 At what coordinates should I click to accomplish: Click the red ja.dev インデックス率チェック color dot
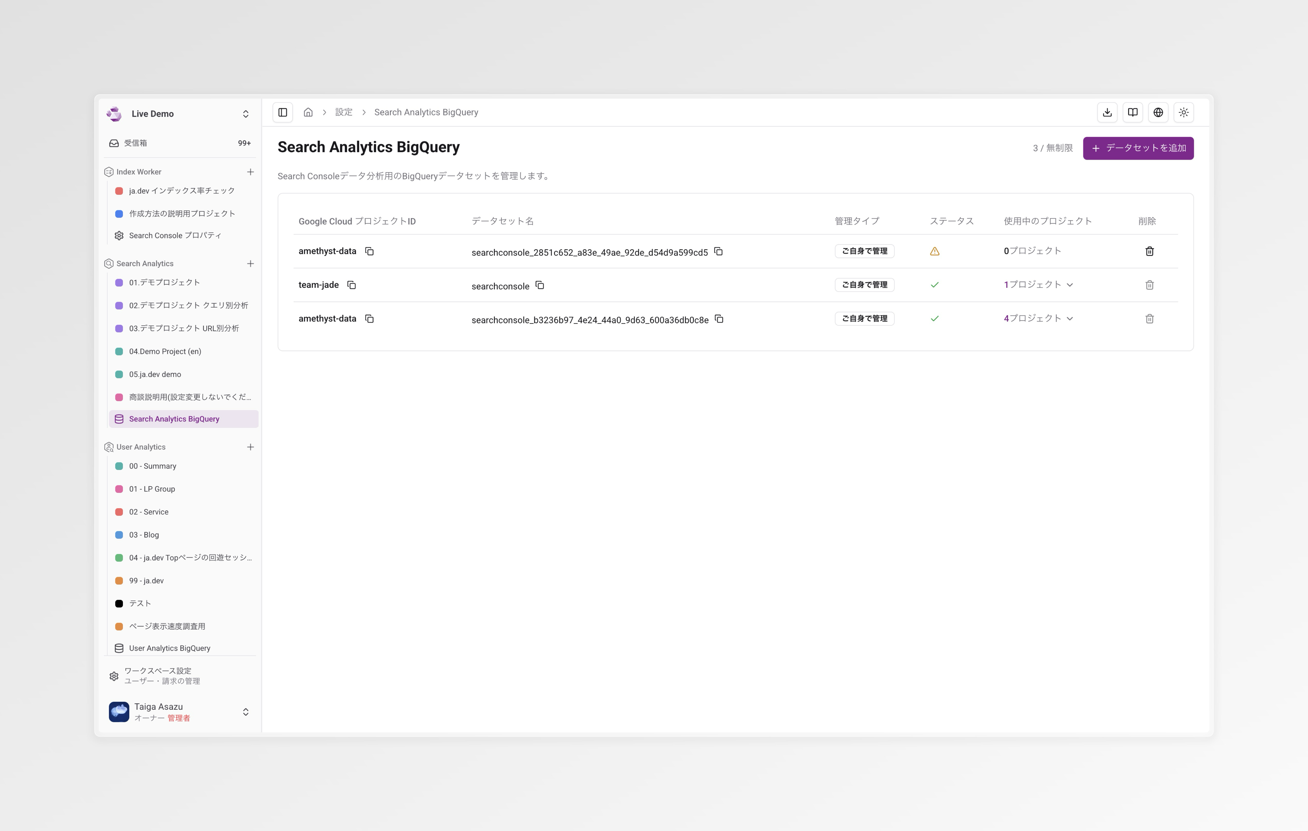tap(119, 191)
